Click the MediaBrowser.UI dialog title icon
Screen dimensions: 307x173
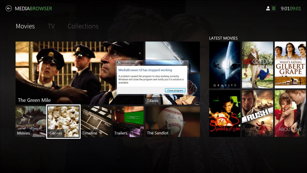tap(118, 63)
